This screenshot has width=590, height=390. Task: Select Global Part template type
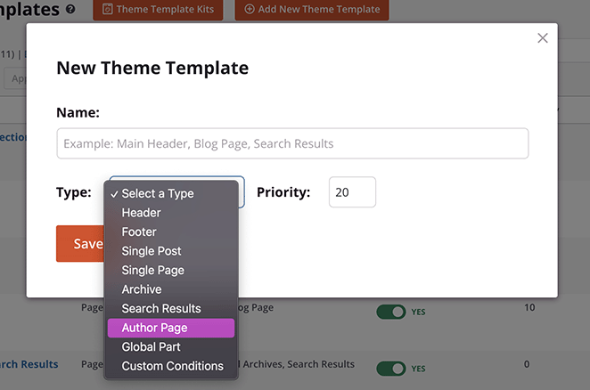(151, 346)
